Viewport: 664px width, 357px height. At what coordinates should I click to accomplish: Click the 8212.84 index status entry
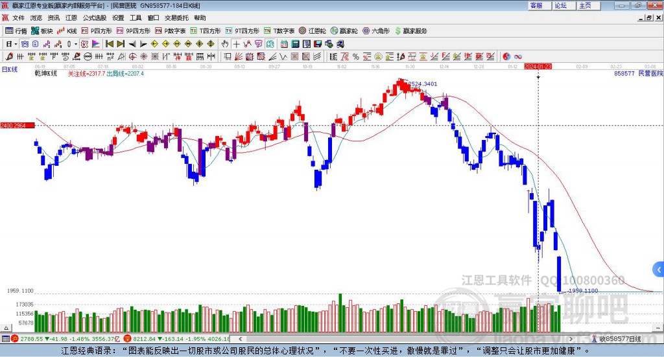[x=177, y=339]
